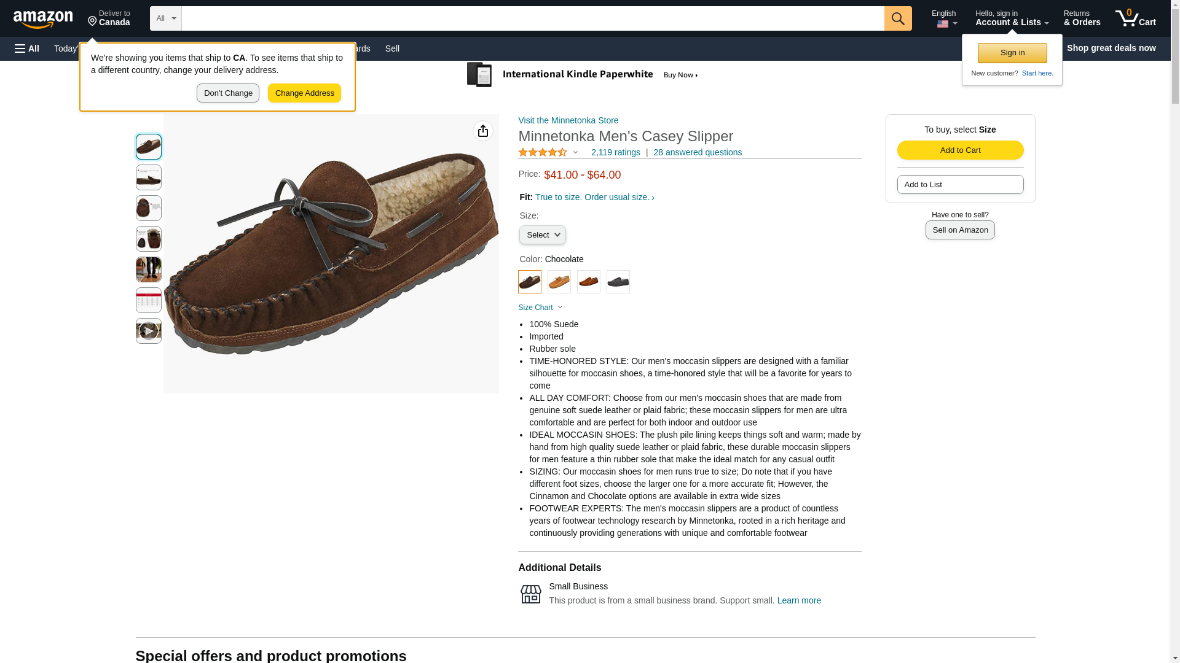
Task: Play the product video thumbnail
Action: (x=148, y=331)
